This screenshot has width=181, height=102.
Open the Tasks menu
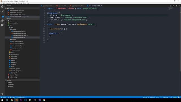coord(24,3)
